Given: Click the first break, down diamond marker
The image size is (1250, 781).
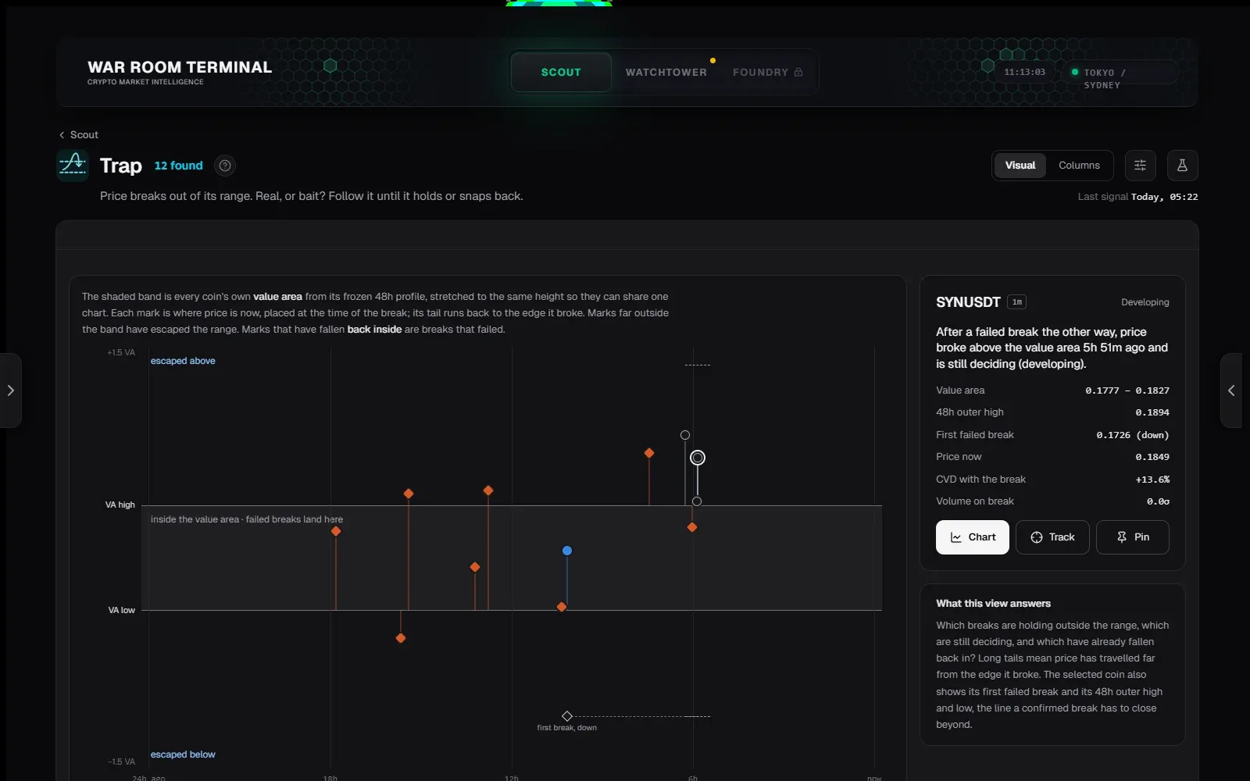Looking at the screenshot, I should pos(567,716).
